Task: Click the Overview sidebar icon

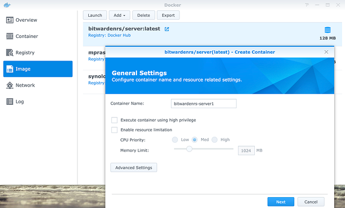Action: click(10, 20)
